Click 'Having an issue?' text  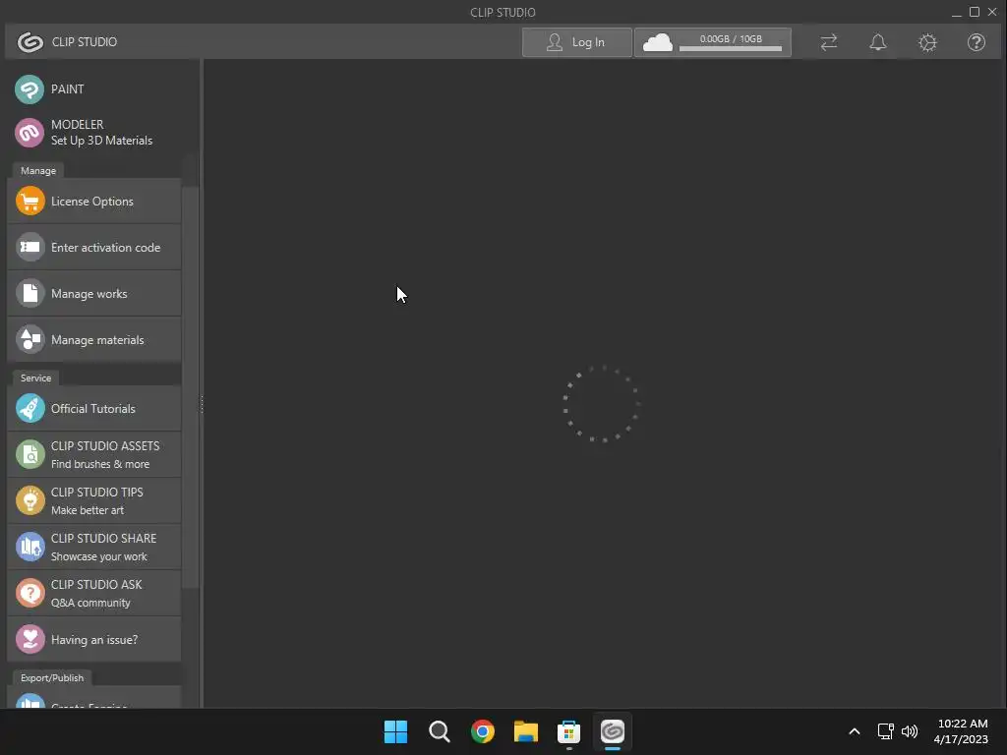94,640
